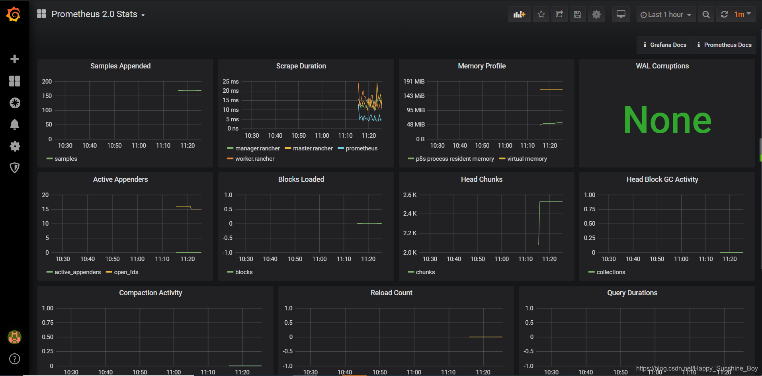Toggle virtual memory series in legend
762x376 pixels.
click(527, 159)
